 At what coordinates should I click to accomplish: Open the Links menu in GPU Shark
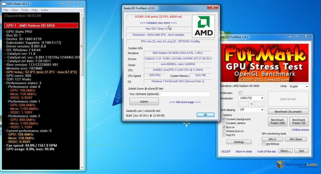click(x=45, y=10)
